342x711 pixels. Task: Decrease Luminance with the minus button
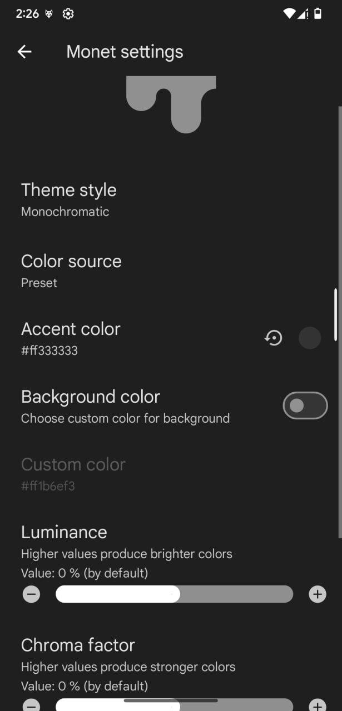[32, 594]
